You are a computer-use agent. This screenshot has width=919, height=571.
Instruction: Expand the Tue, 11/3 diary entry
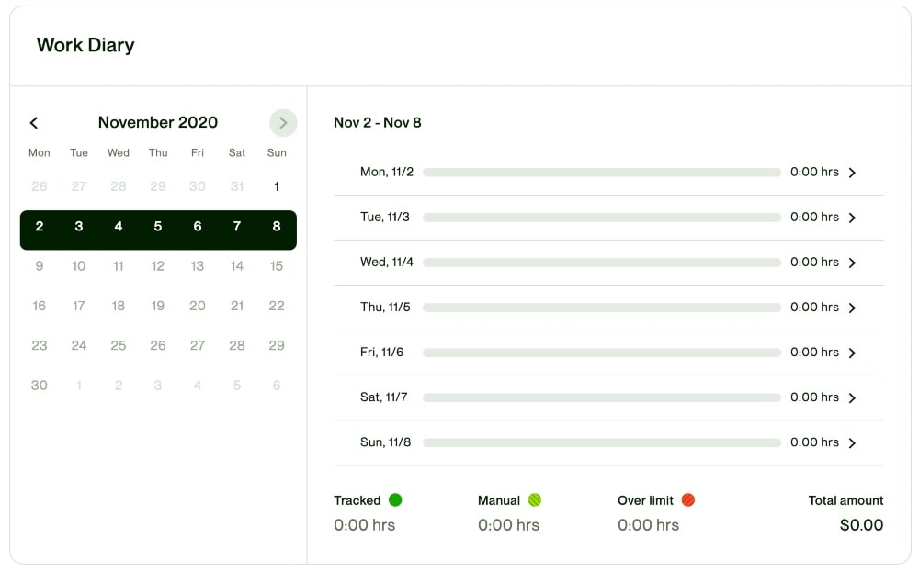(851, 217)
